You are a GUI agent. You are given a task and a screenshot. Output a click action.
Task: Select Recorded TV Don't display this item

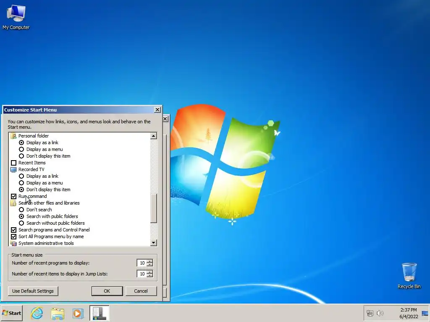point(21,190)
